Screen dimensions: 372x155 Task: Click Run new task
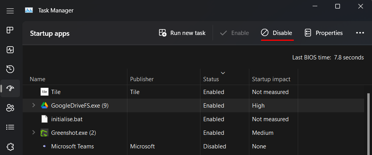point(182,33)
